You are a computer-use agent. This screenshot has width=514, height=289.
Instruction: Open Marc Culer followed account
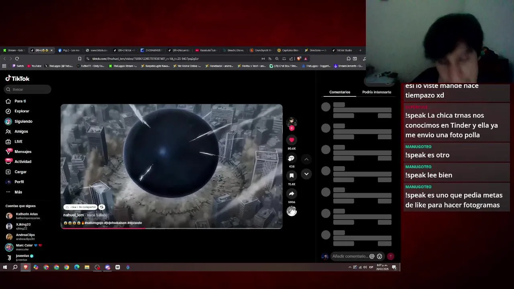pyautogui.click(x=24, y=247)
